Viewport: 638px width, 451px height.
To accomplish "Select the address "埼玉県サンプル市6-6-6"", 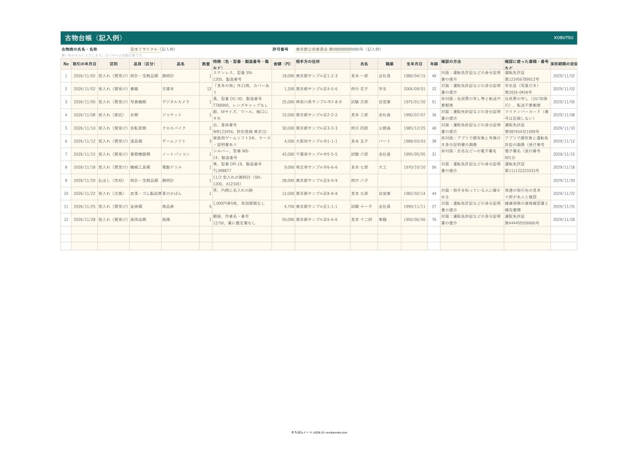I will tap(323, 167).
